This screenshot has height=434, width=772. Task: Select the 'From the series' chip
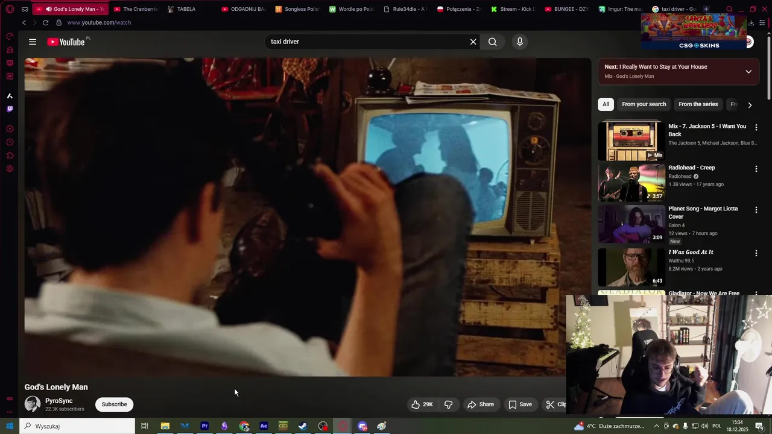[x=698, y=104]
